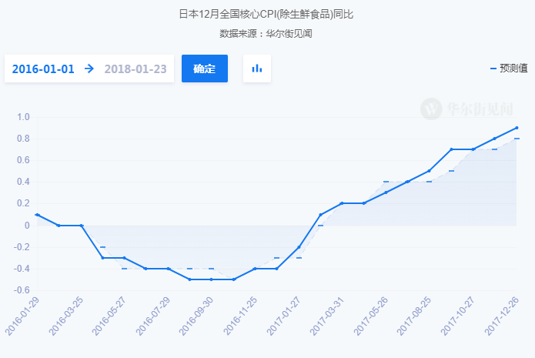The height and width of the screenshot is (358, 535).
Task: Click the x-axis label 2017-10-27
Action: (x=457, y=316)
